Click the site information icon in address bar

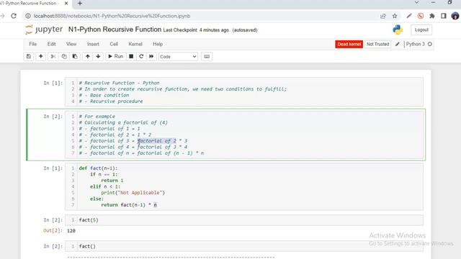click(28, 16)
